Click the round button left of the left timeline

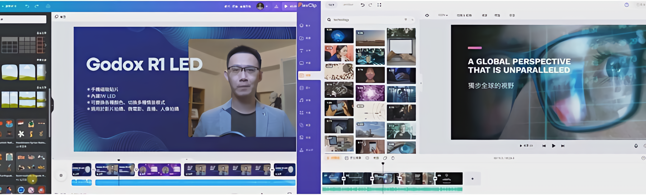pos(61,175)
